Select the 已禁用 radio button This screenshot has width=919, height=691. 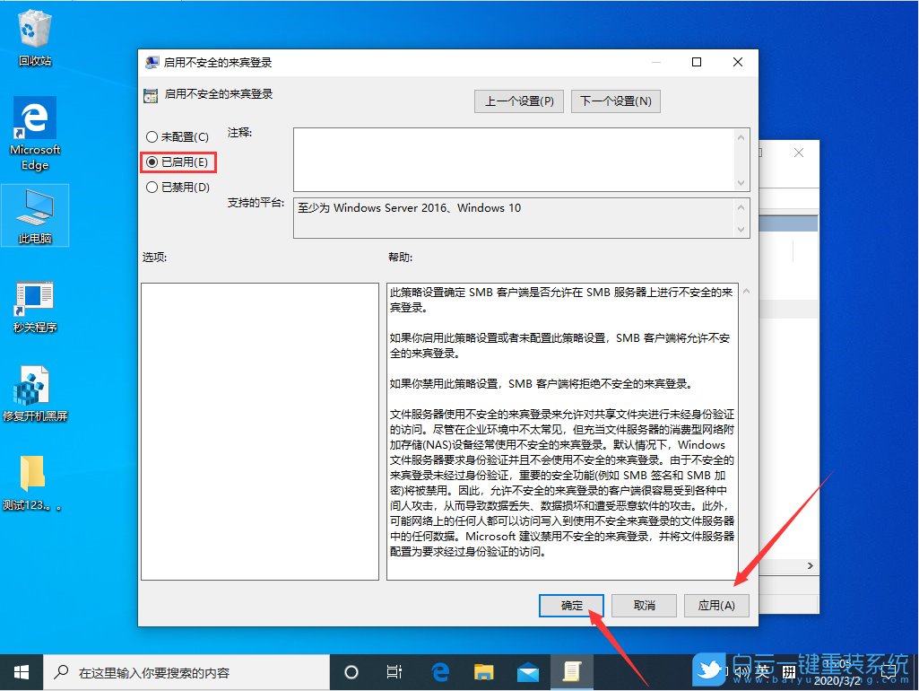151,188
